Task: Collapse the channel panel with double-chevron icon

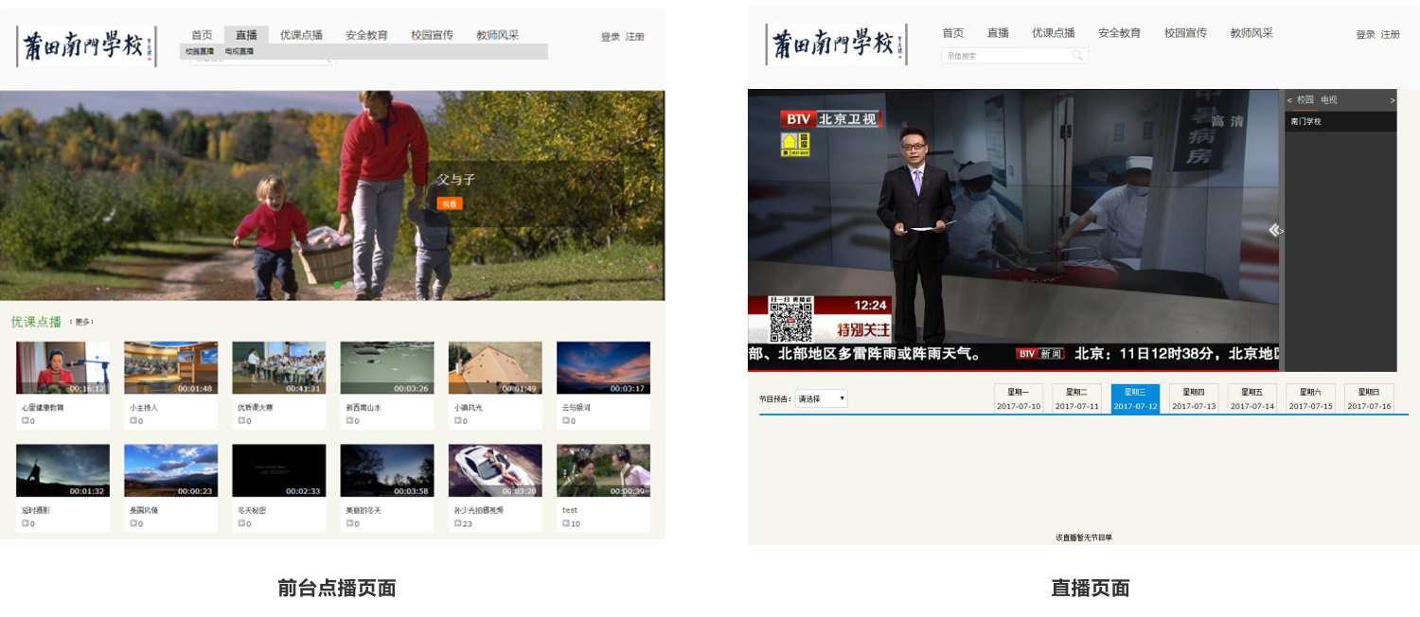Action: [1274, 230]
